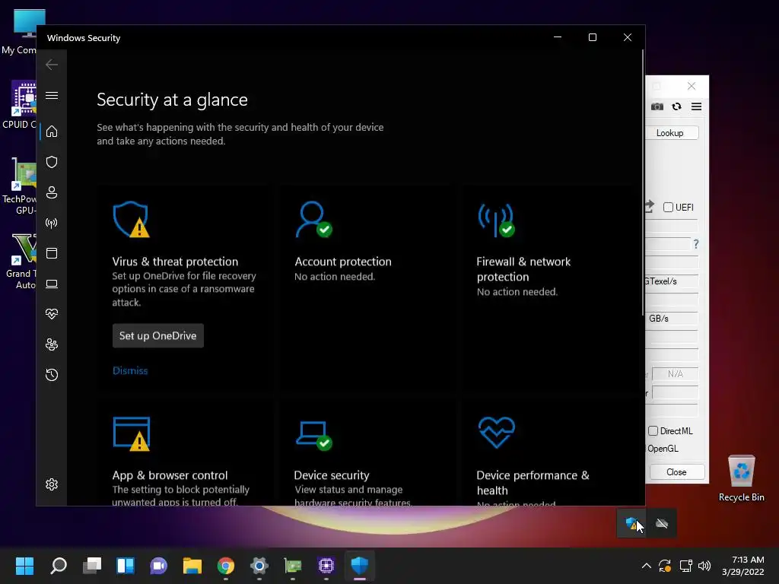Click the Virus & threat protection shield warning tile icon
This screenshot has width=779, height=584.
point(131,220)
